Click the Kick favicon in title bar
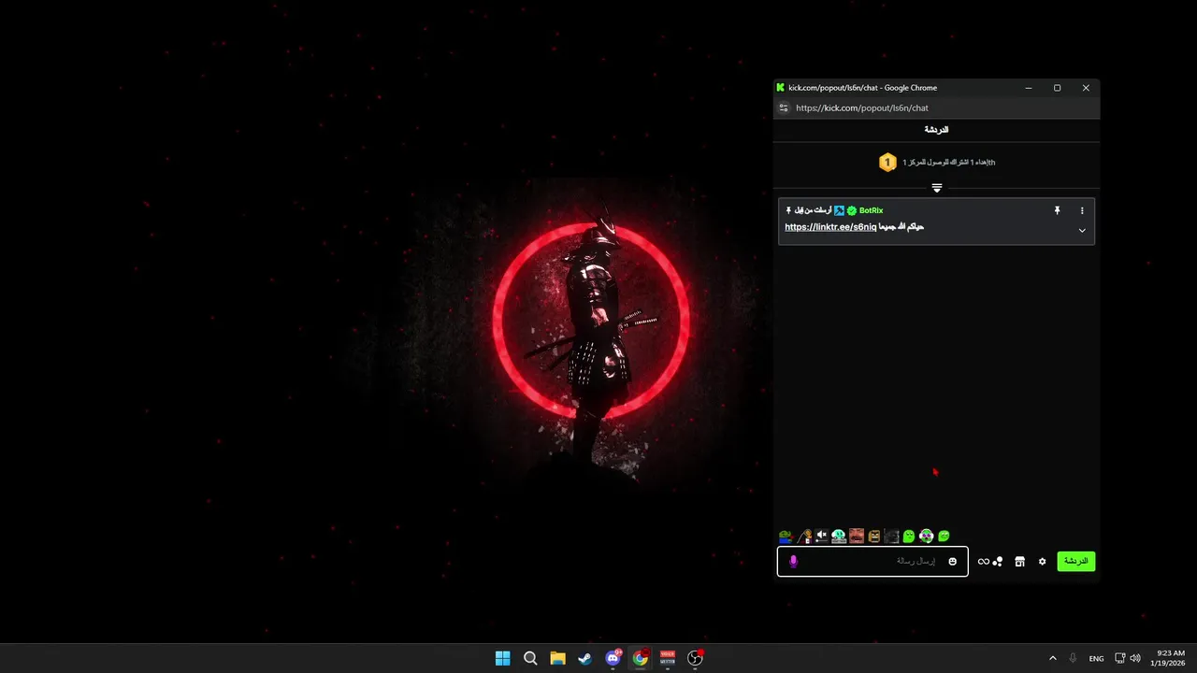This screenshot has width=1197, height=673. point(781,88)
